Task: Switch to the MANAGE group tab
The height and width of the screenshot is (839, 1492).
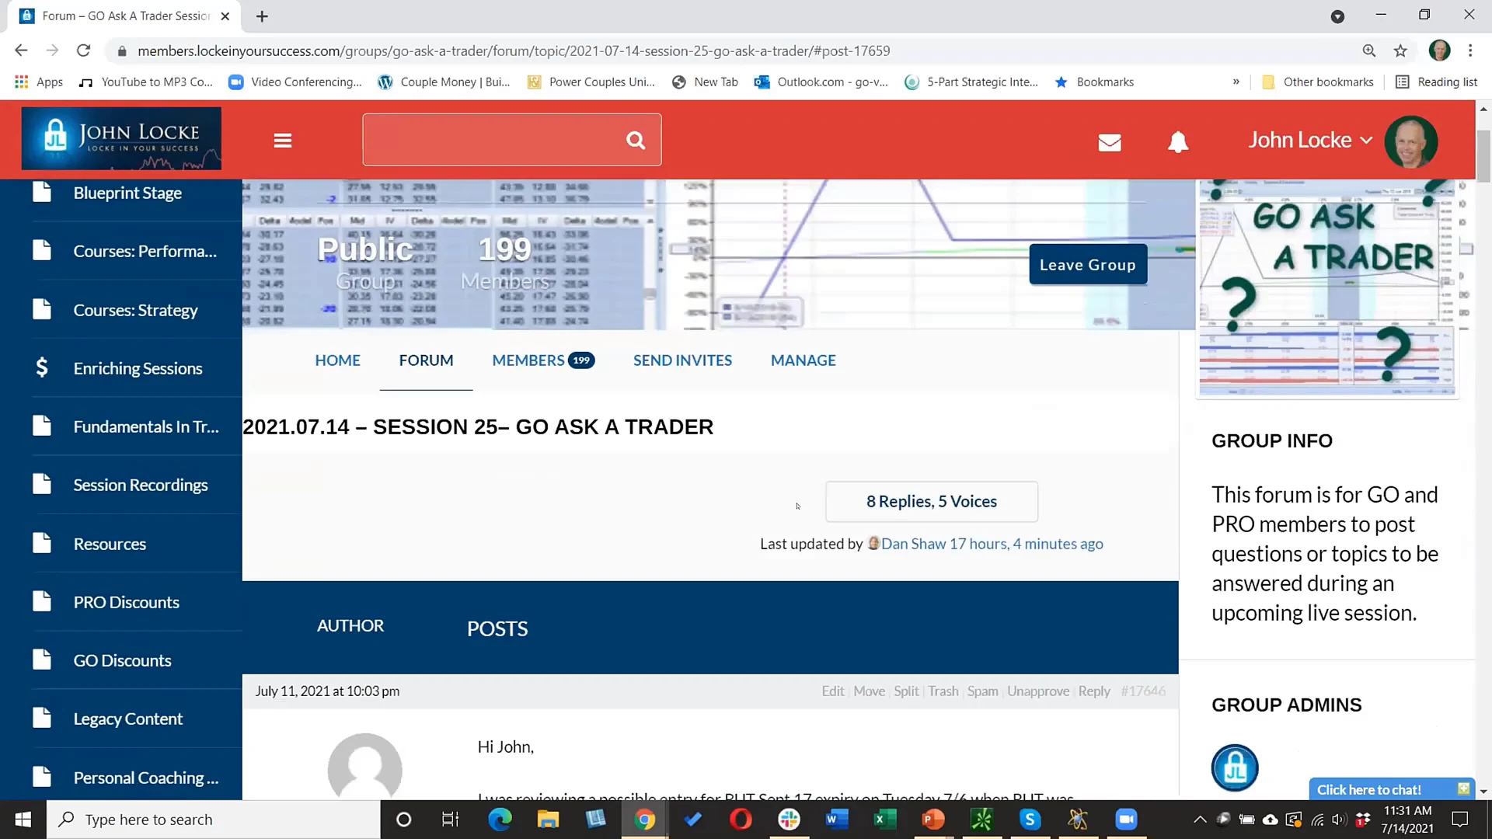Action: click(x=803, y=360)
